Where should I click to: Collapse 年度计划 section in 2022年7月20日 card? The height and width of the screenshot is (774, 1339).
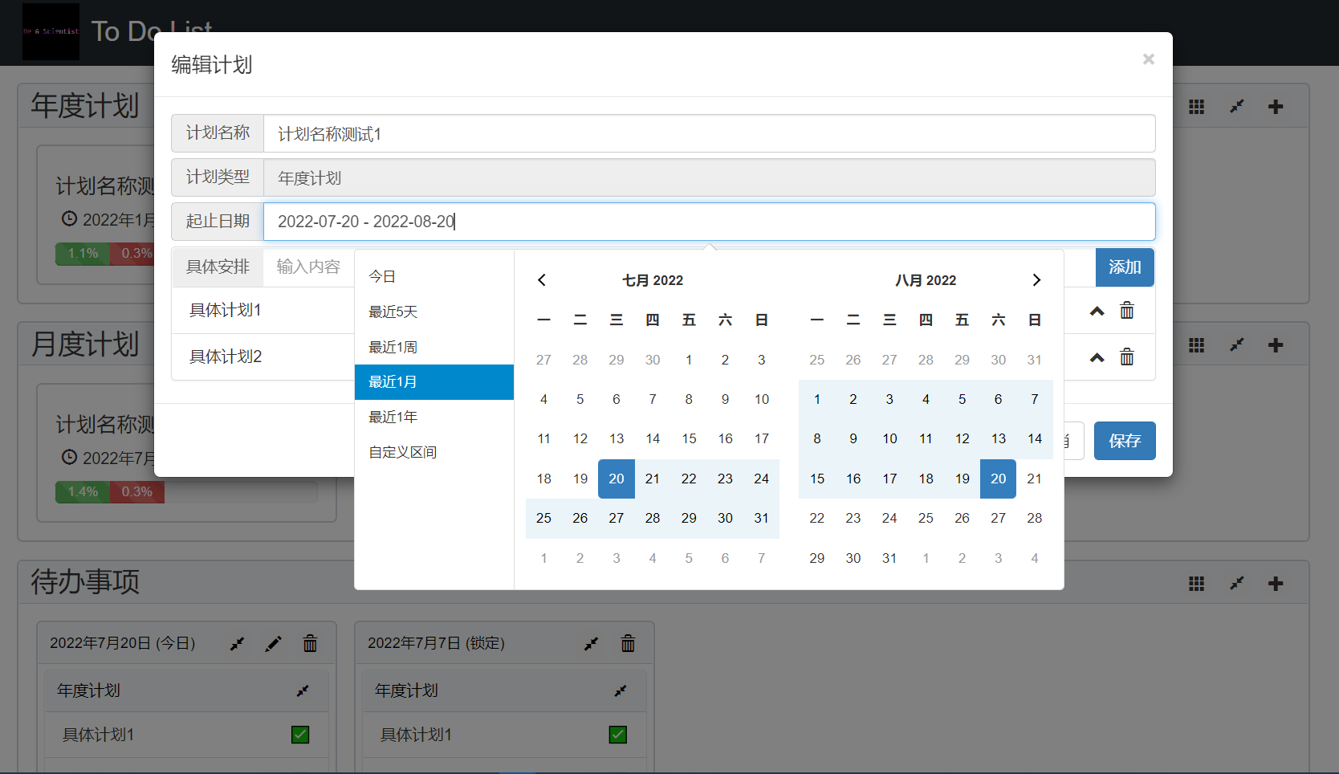point(303,690)
